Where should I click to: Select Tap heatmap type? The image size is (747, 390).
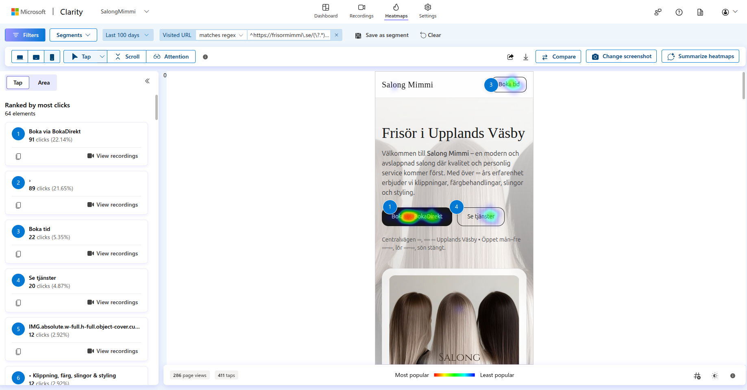pyautogui.click(x=81, y=57)
